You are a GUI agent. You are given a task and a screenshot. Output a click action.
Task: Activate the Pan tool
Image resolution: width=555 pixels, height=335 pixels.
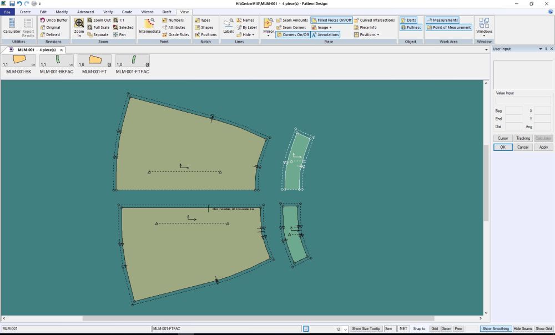pyautogui.click(x=119, y=35)
